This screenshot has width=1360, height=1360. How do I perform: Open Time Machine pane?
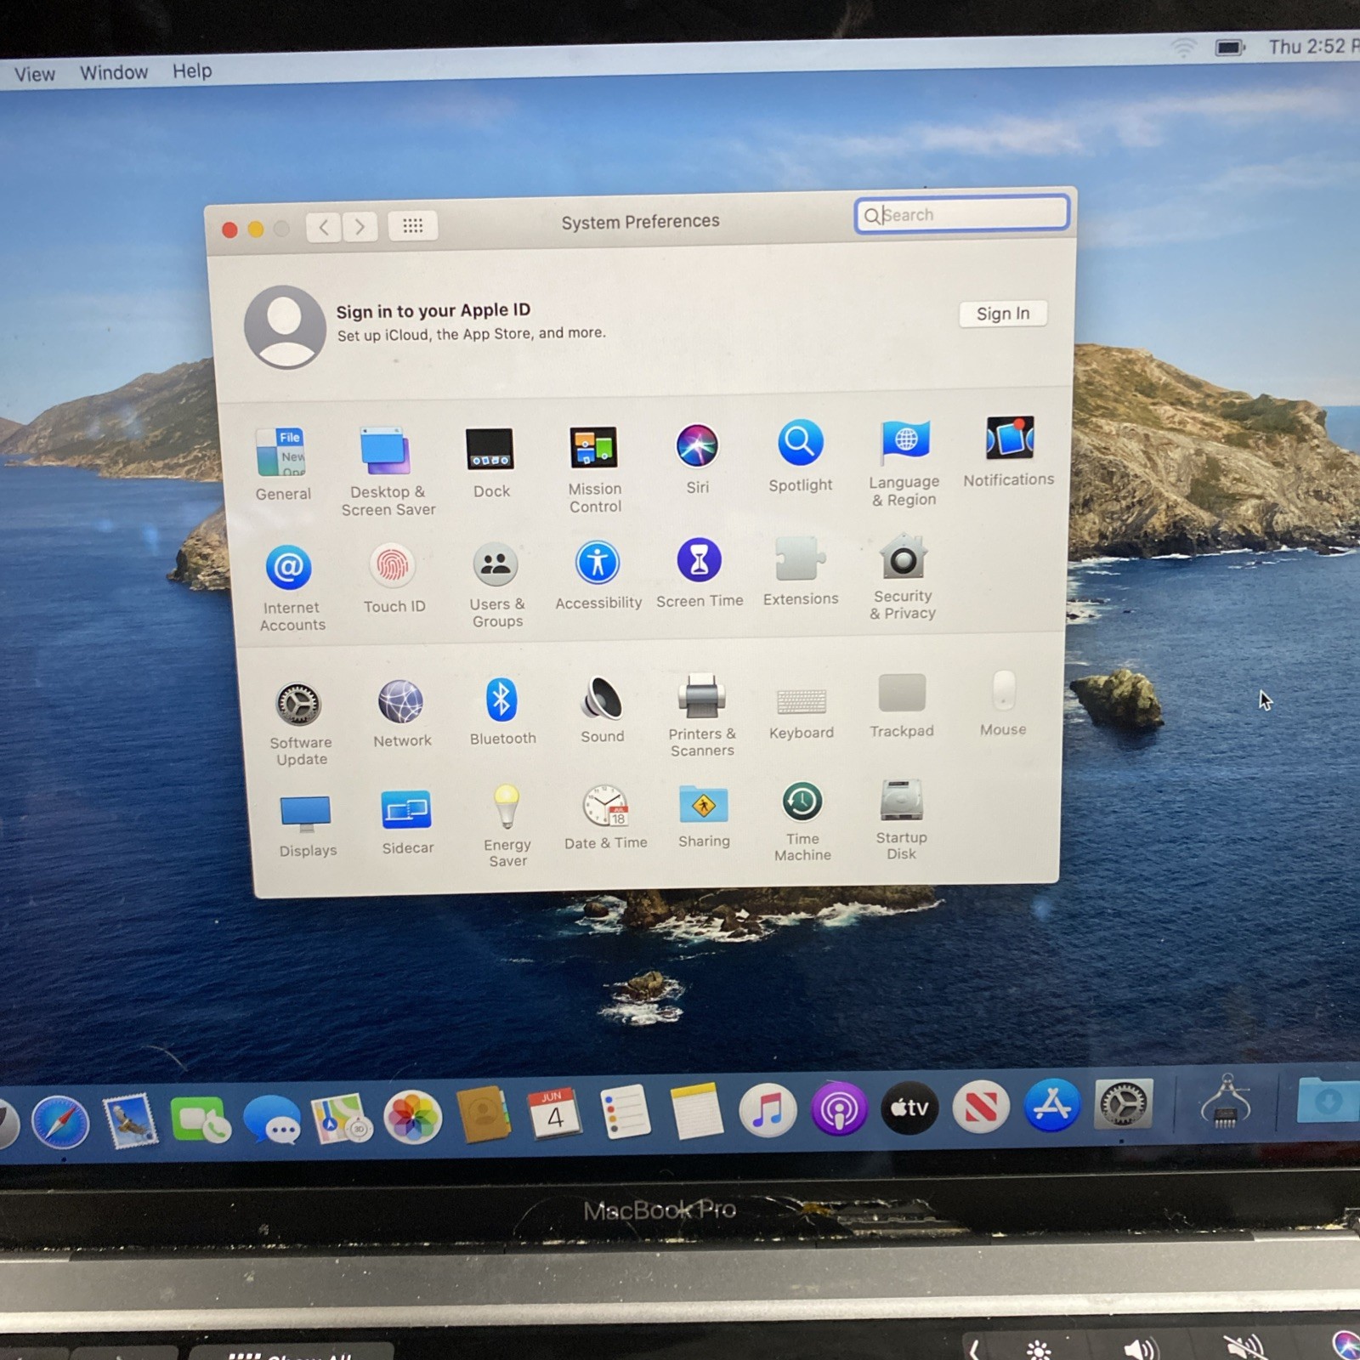(x=802, y=802)
